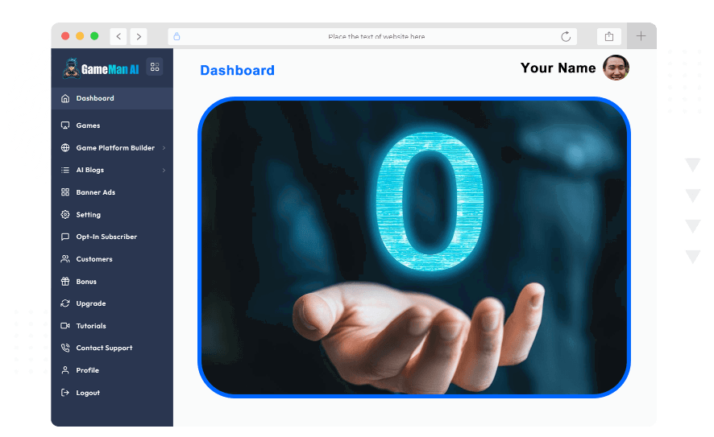Click the Opt-In Subscriber chat icon
Screen dimensions: 714x437
point(65,237)
